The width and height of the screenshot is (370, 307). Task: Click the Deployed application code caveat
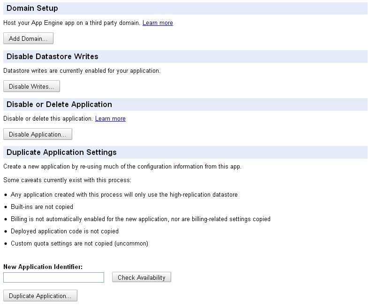64,231
